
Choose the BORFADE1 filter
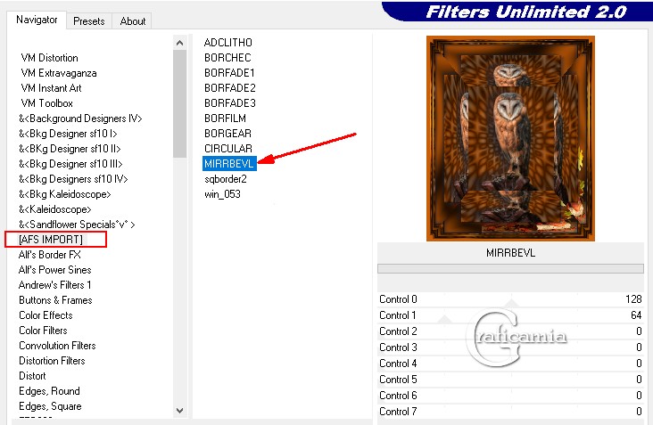coord(229,73)
